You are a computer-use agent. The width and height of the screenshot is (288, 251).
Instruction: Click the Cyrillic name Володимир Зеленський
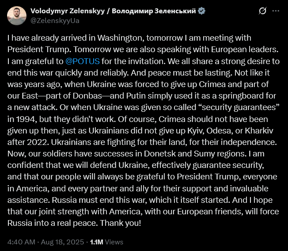point(154,11)
